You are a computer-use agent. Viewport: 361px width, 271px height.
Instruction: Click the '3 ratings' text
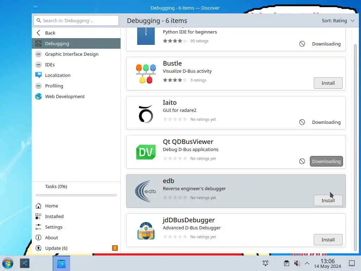click(198, 80)
